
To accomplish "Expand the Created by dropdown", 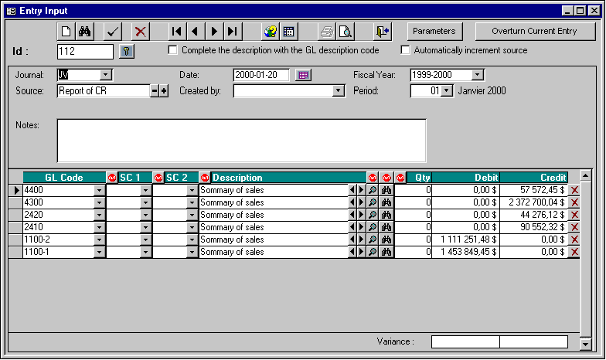I will tap(338, 91).
